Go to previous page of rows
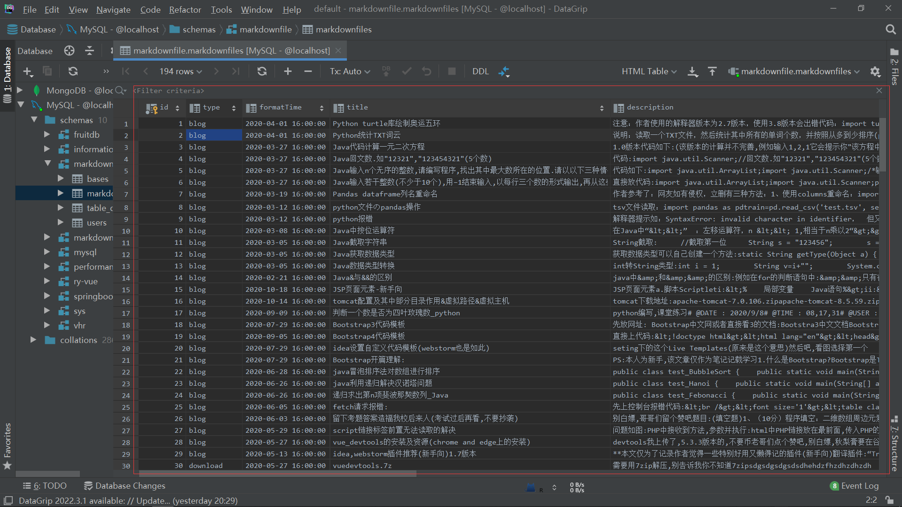 tap(146, 71)
